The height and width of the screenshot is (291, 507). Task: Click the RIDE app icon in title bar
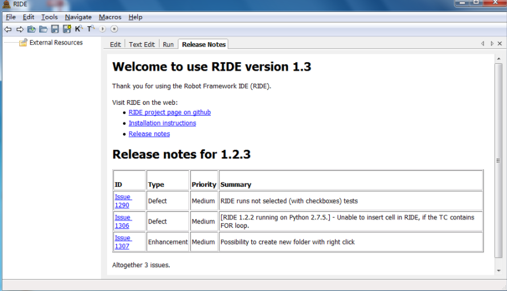(x=6, y=4)
